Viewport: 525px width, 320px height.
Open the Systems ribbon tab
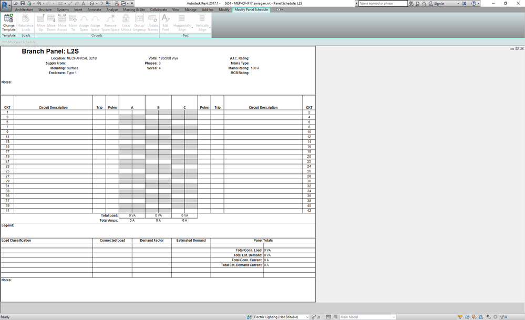(63, 9)
